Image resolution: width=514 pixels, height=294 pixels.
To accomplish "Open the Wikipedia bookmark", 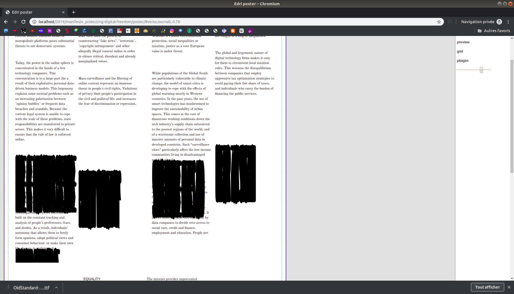I will point(242,31).
